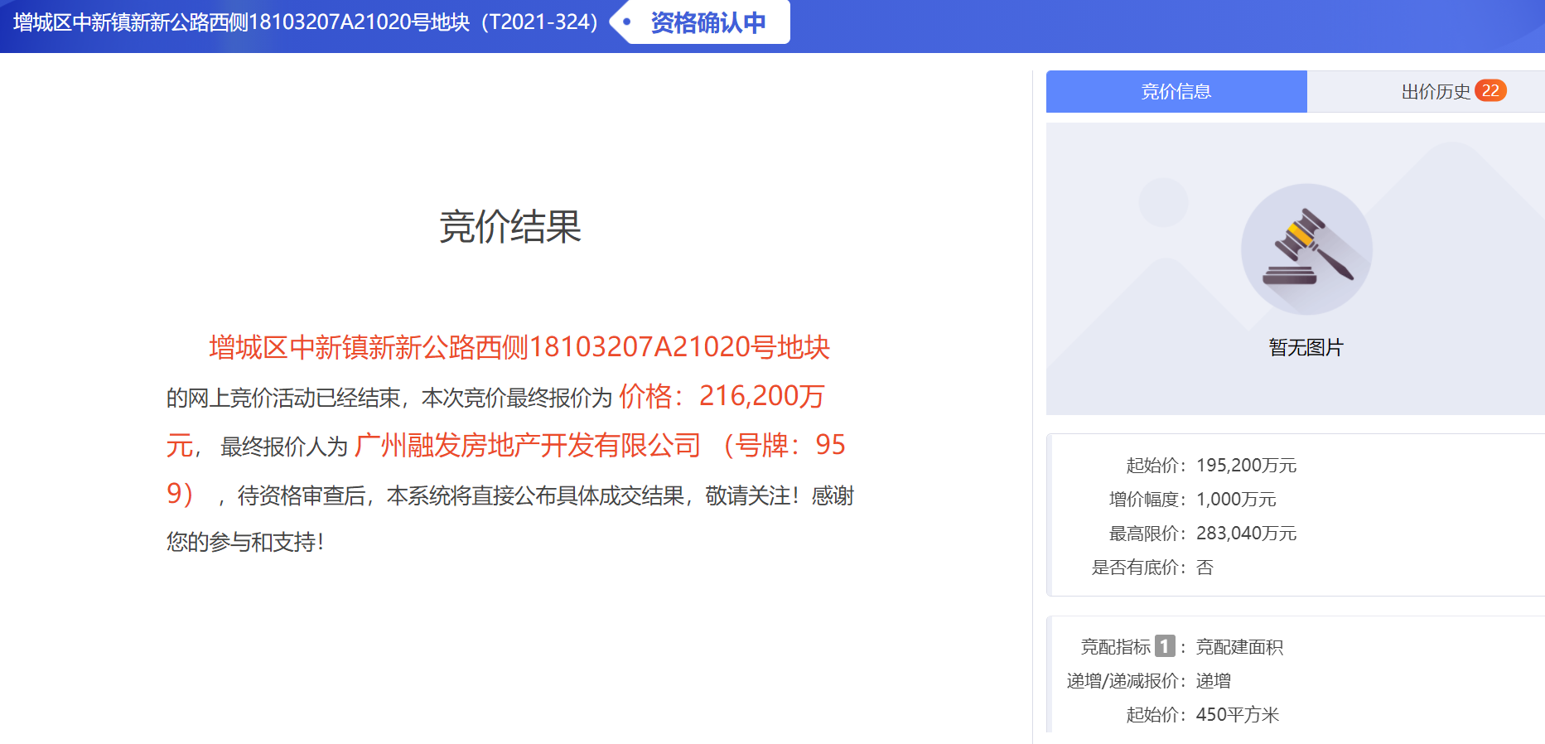1545x744 pixels.
Task: Switch to the 竞价信息 tab
Action: [1176, 92]
